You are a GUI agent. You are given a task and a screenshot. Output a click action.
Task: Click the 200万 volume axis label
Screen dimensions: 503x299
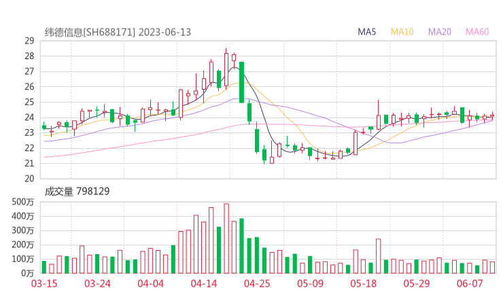[x=23, y=245]
